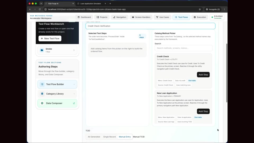Click the AI Architect Connected status badge
Screen dimensions: 254x143
pos(217,17)
